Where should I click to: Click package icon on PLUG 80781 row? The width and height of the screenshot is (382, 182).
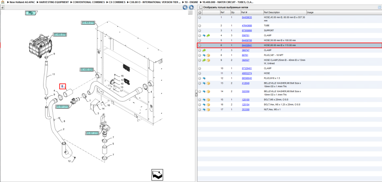[208, 55]
